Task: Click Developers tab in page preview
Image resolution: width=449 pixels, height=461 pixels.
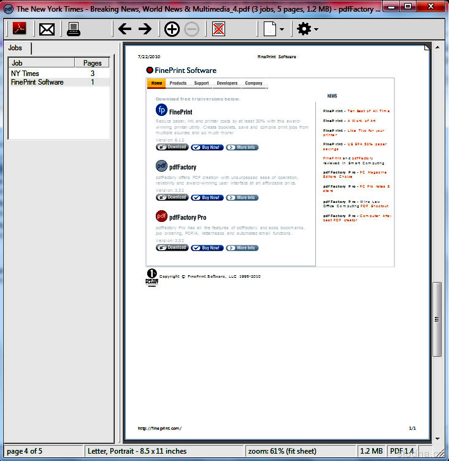Action: click(227, 83)
